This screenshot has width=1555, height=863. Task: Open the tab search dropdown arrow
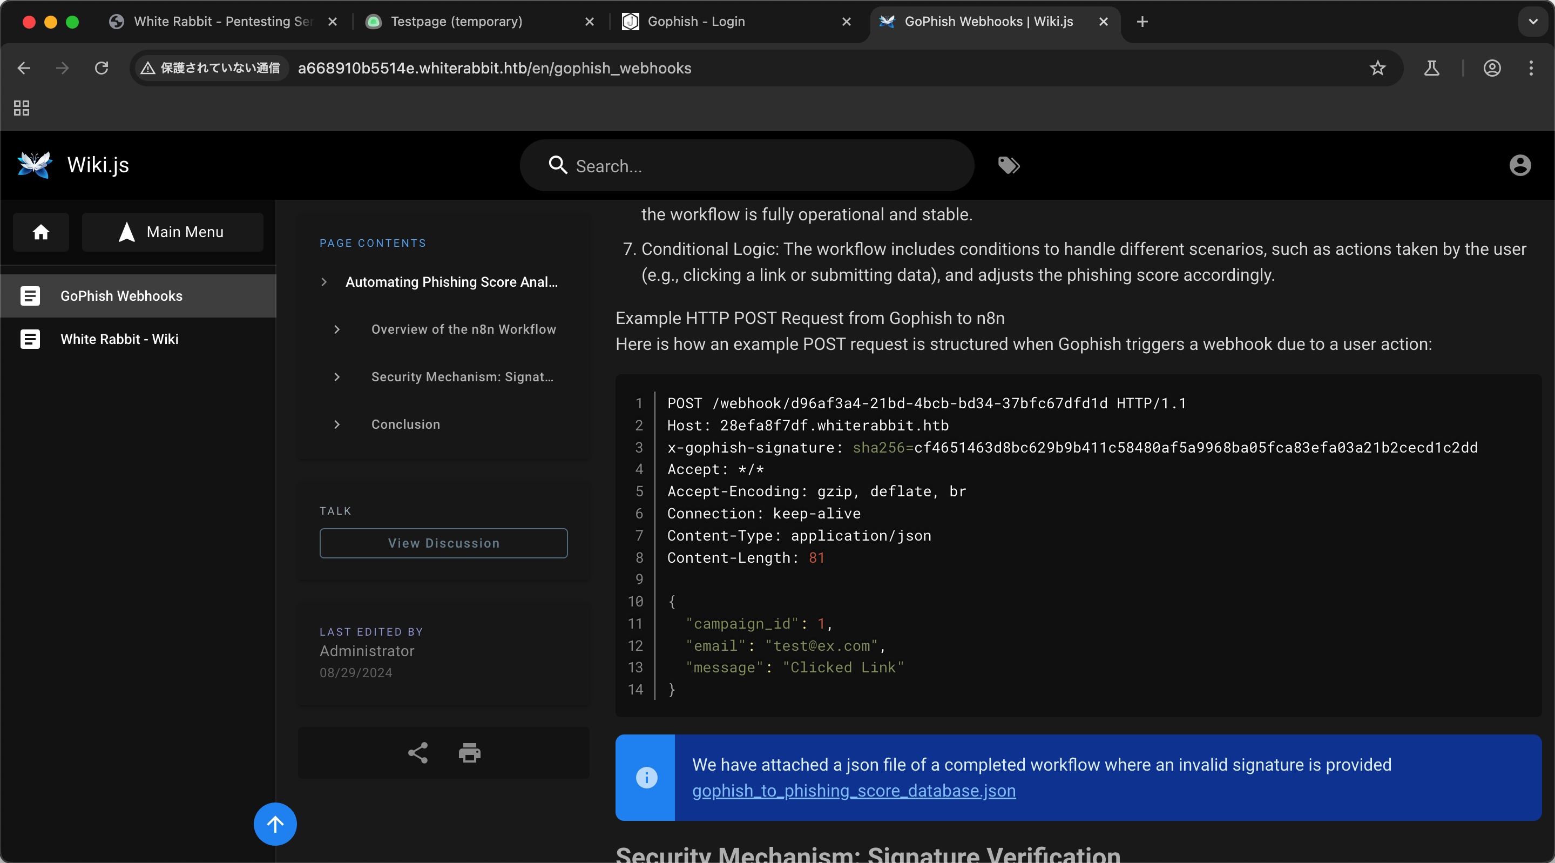[1533, 22]
